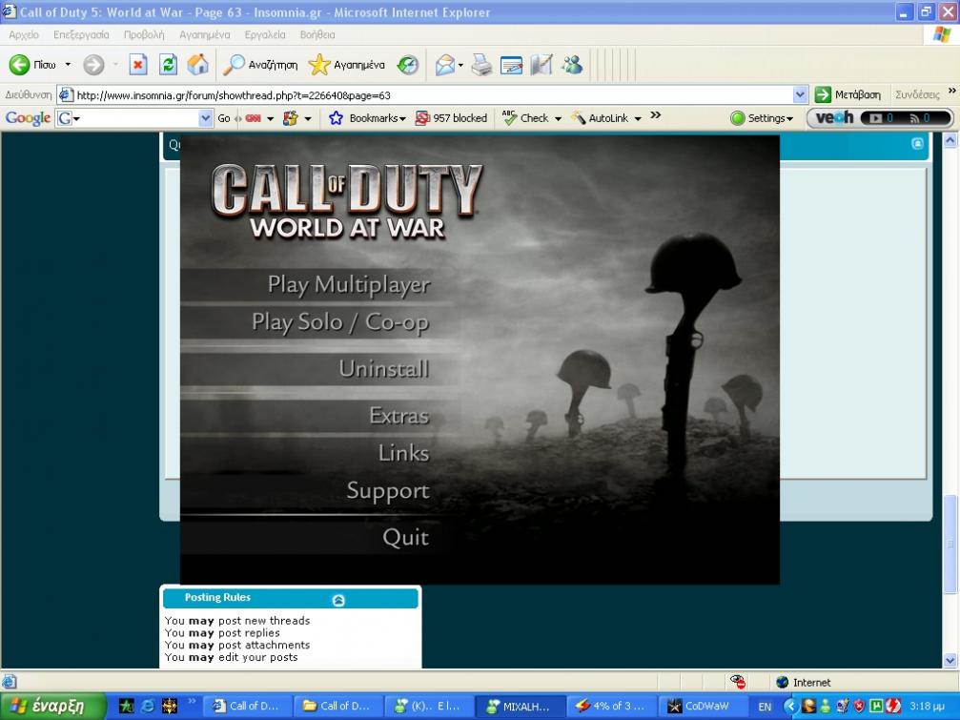Click the scrollbar up arrow
The width and height of the screenshot is (960, 720).
(x=950, y=141)
